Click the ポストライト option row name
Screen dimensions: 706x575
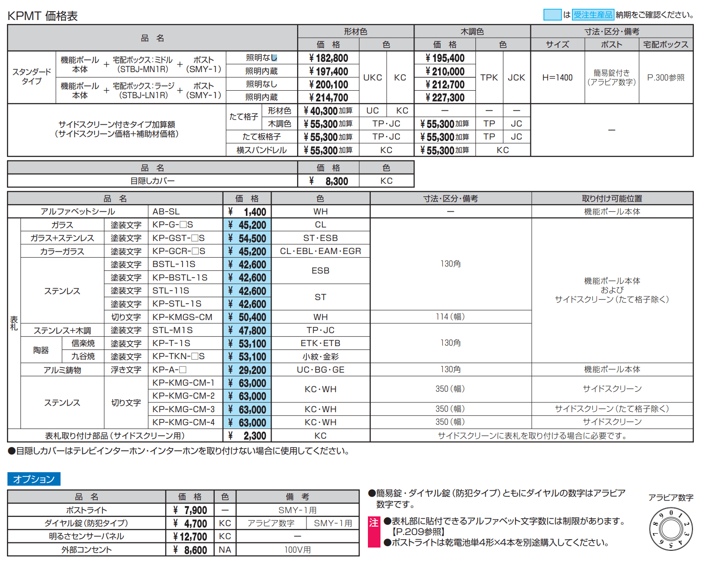pyautogui.click(x=87, y=510)
